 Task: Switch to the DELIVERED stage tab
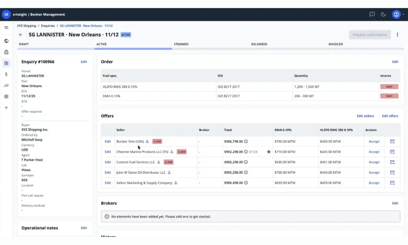pos(259,44)
